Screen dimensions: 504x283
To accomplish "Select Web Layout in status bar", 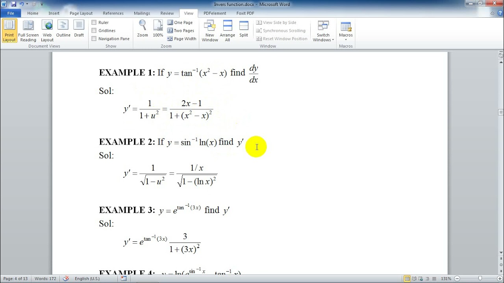I will [x=421, y=279].
